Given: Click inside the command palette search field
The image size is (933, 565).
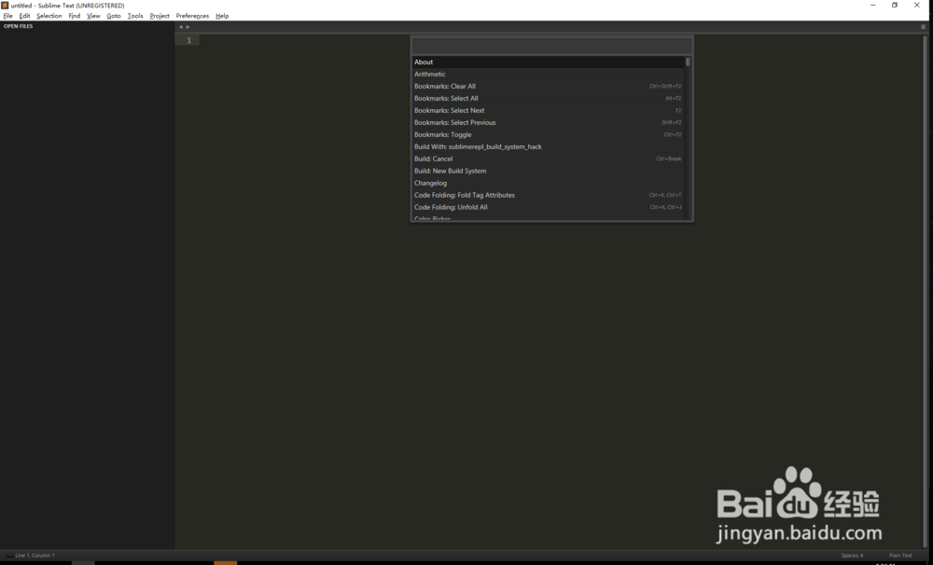Looking at the screenshot, I should tap(550, 44).
